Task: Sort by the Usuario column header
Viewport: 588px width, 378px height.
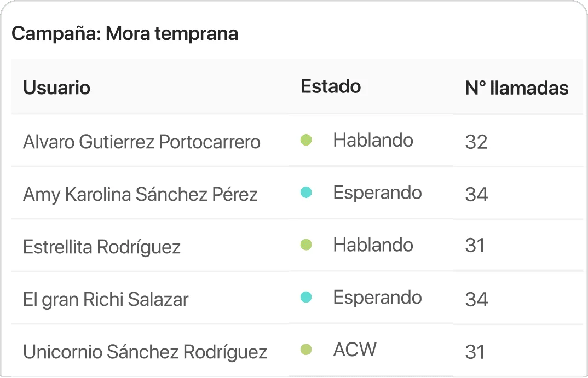Action: tap(56, 88)
